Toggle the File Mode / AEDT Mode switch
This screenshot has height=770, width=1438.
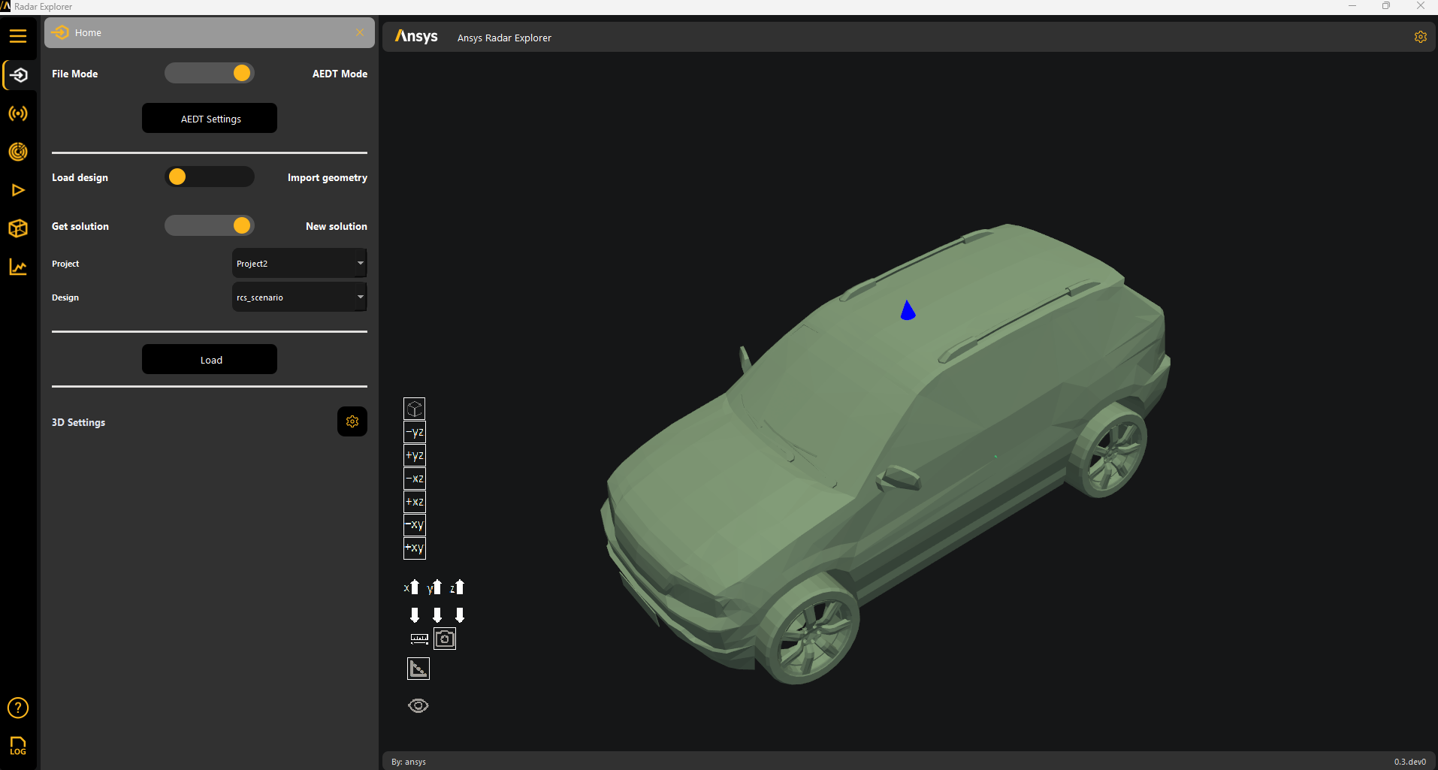[x=210, y=73]
